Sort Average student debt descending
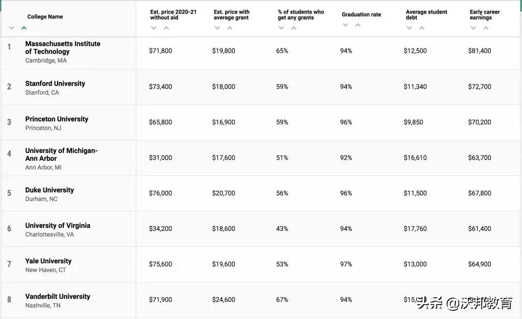Image resolution: width=522 pixels, height=319 pixels. 409,28
